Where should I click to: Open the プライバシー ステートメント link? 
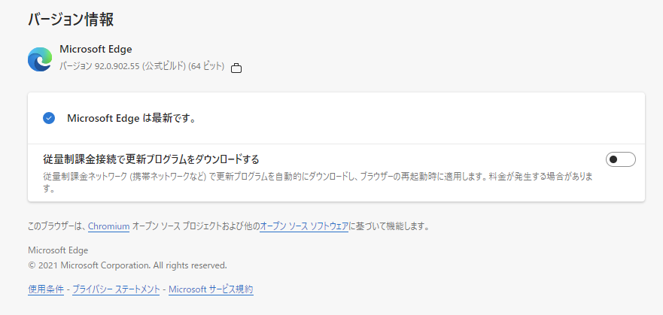[117, 289]
